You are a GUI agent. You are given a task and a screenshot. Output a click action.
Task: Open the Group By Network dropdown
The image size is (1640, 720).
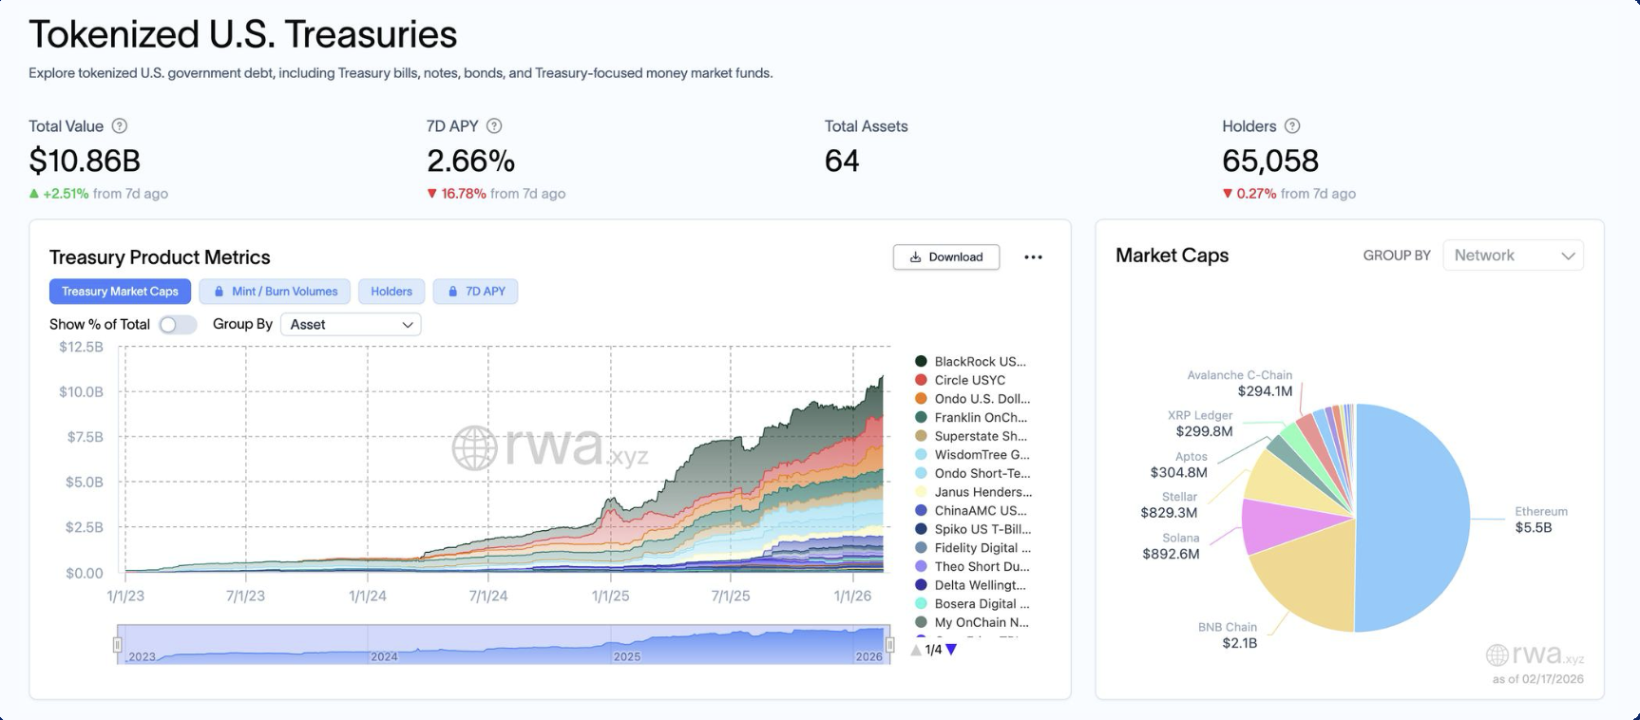[1513, 256]
